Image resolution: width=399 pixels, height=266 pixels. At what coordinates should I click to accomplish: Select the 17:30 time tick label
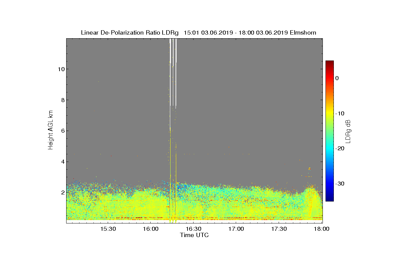[279, 229]
